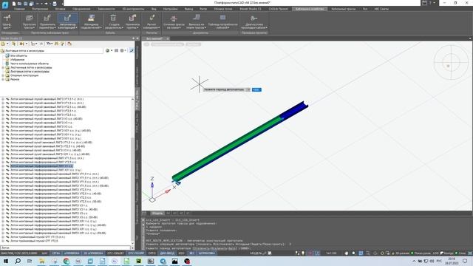473x266 pixels.
Task: Click the Прототип трассы ribbon tool
Action: point(30,21)
